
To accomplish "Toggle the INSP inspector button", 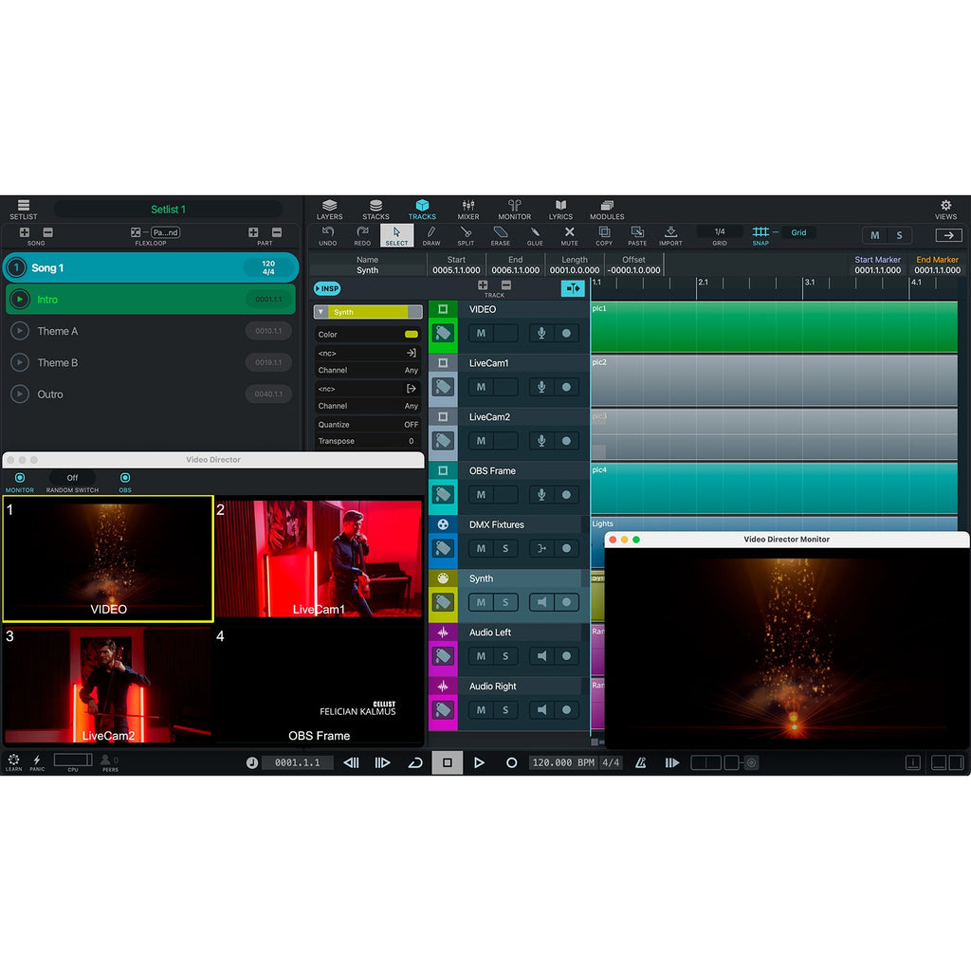I will (327, 288).
